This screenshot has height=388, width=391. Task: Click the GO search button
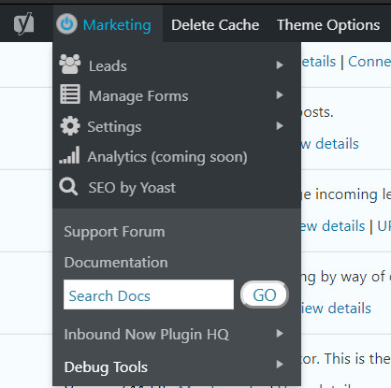[265, 295]
